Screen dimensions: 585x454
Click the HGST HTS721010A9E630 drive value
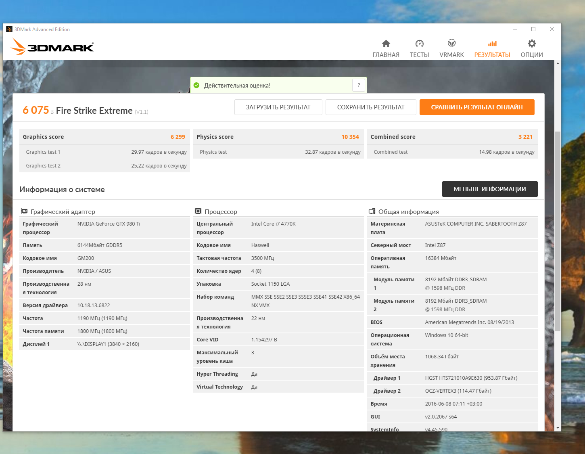click(x=471, y=378)
